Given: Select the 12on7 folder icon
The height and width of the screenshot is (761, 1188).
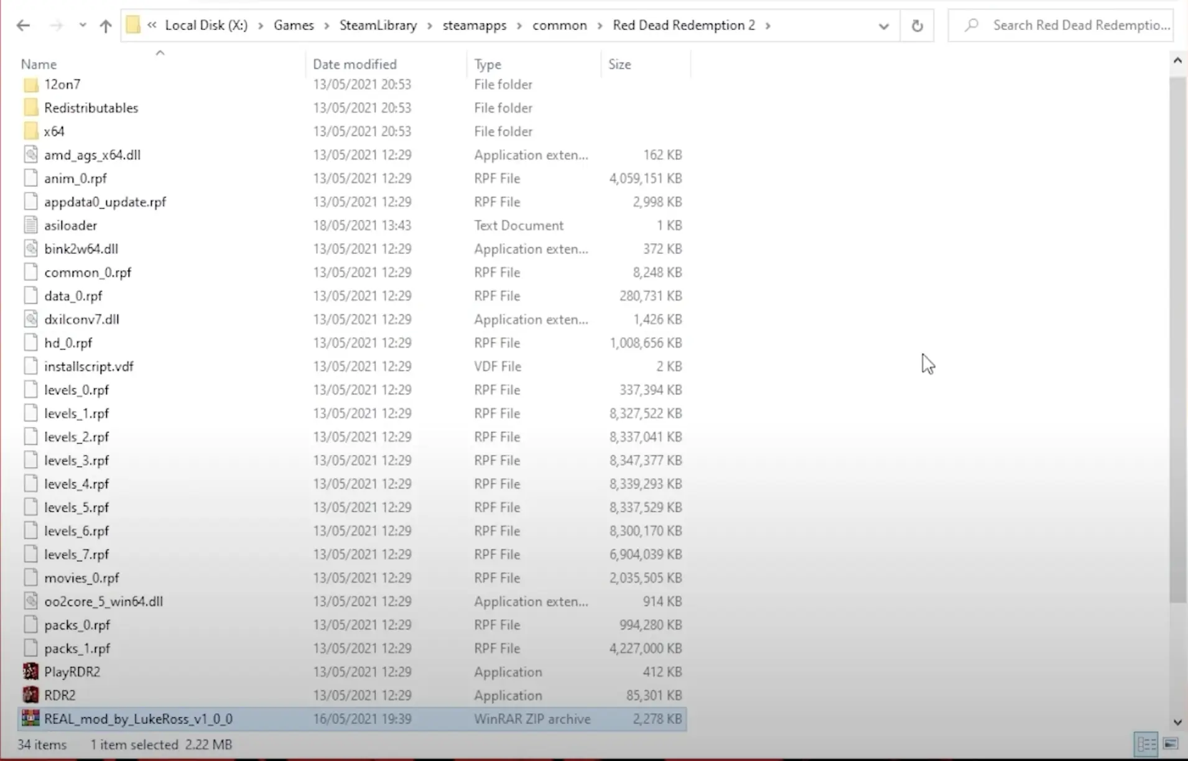Looking at the screenshot, I should point(30,84).
